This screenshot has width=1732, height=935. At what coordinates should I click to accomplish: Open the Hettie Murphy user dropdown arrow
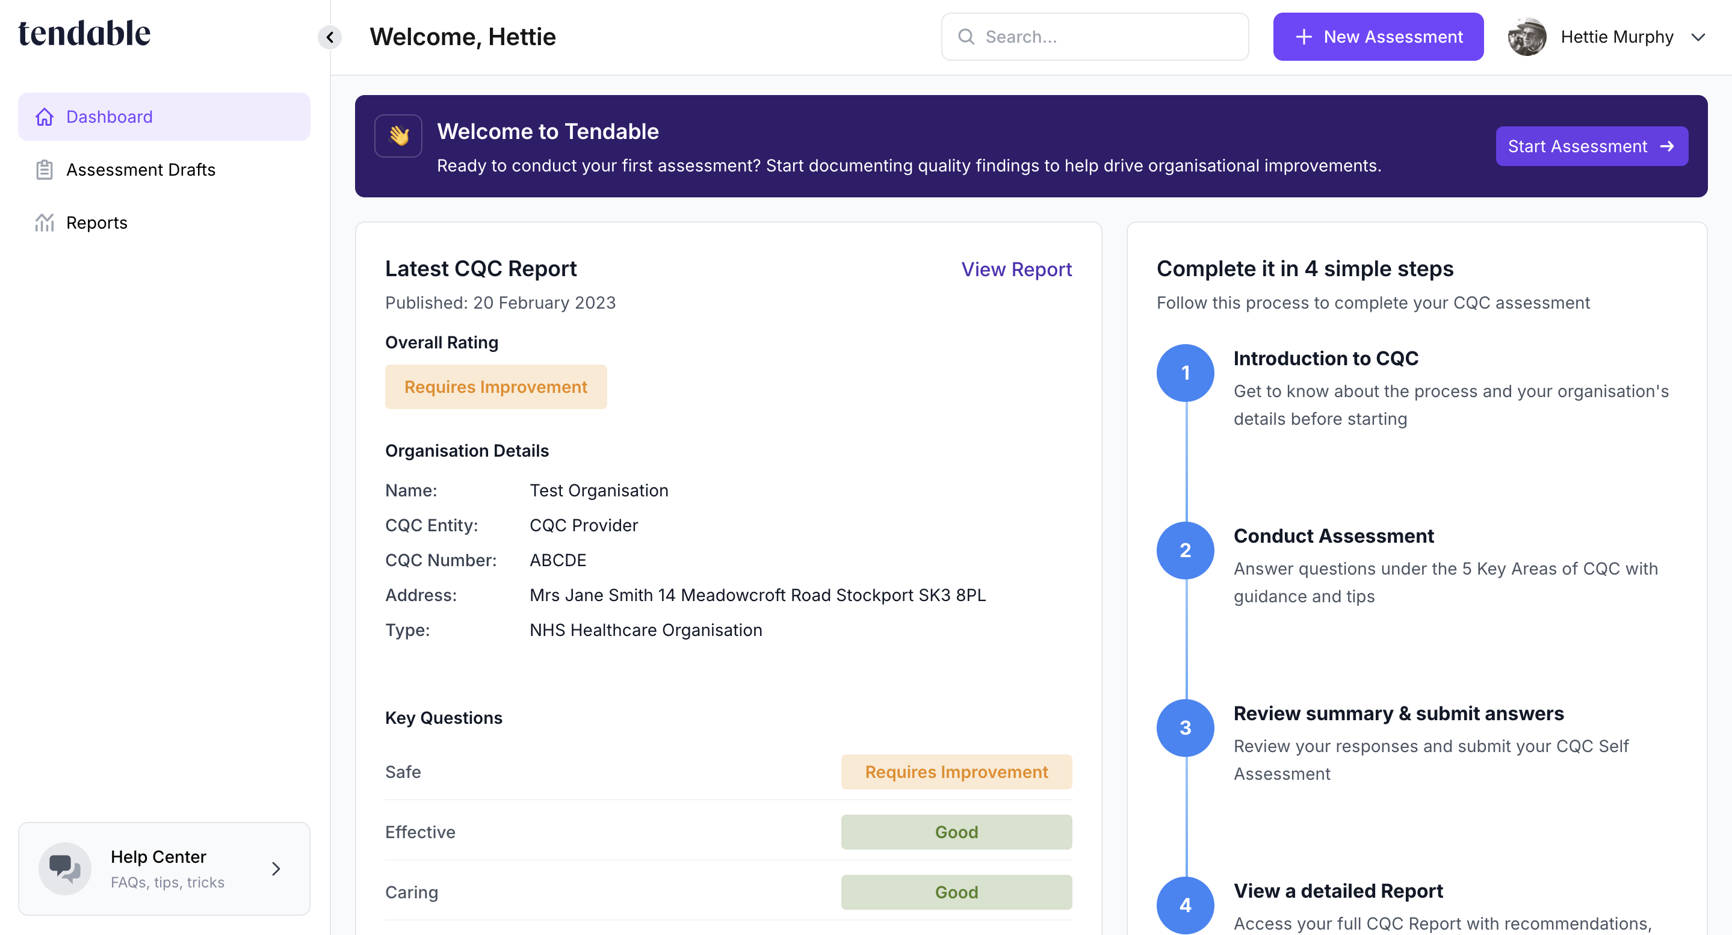1698,37
